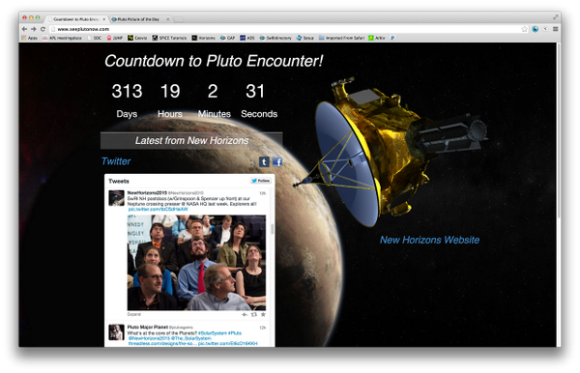Favorite the NewHorizons2015 tweet with star
580x373 pixels.
[263, 315]
